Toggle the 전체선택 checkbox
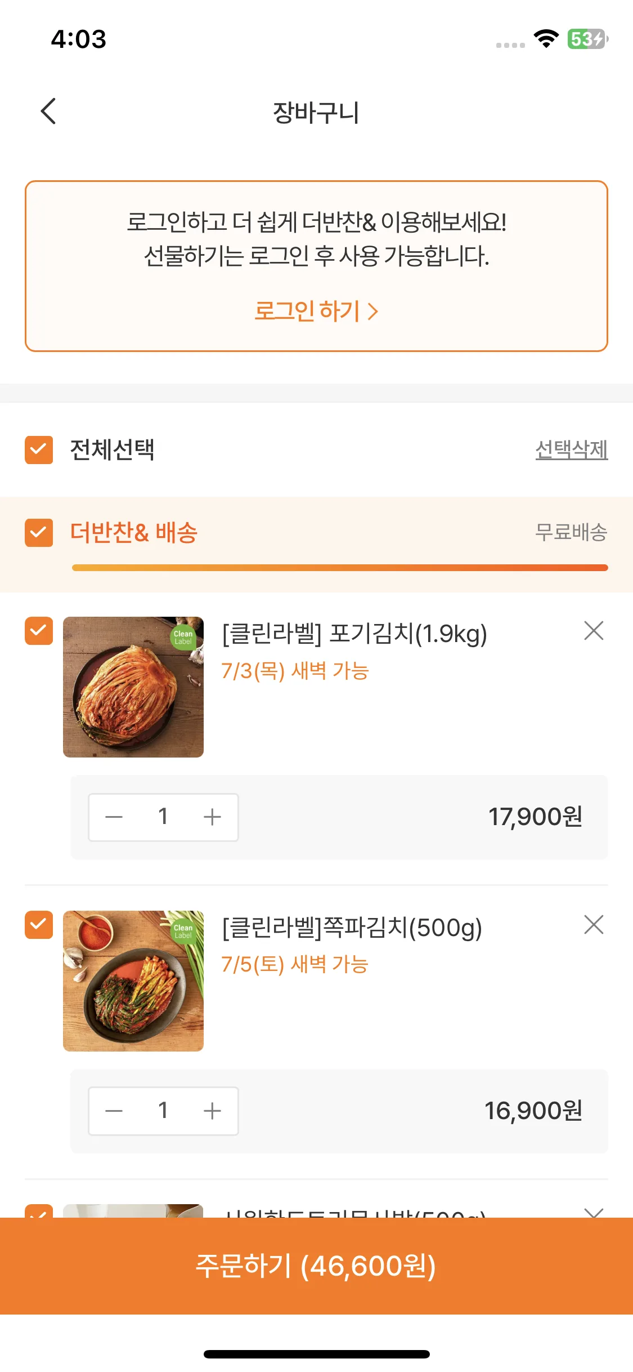Image resolution: width=633 pixels, height=1372 pixels. (39, 449)
